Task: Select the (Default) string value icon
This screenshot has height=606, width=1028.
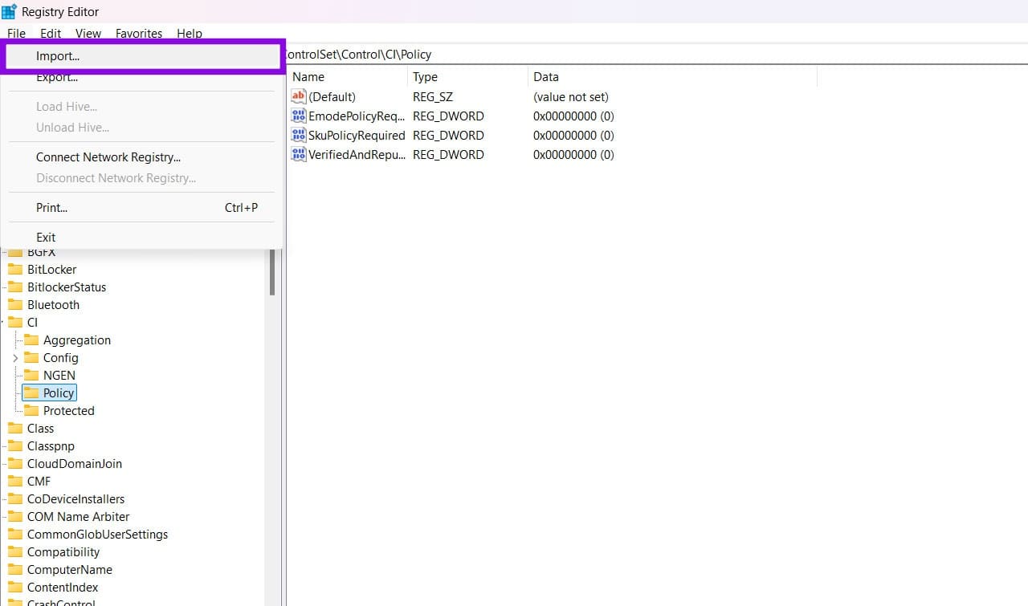Action: click(x=299, y=96)
